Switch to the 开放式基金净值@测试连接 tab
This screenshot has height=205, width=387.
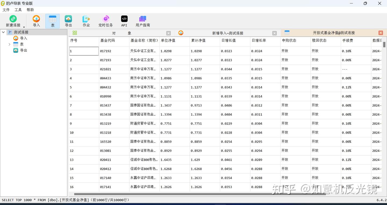click(334, 33)
